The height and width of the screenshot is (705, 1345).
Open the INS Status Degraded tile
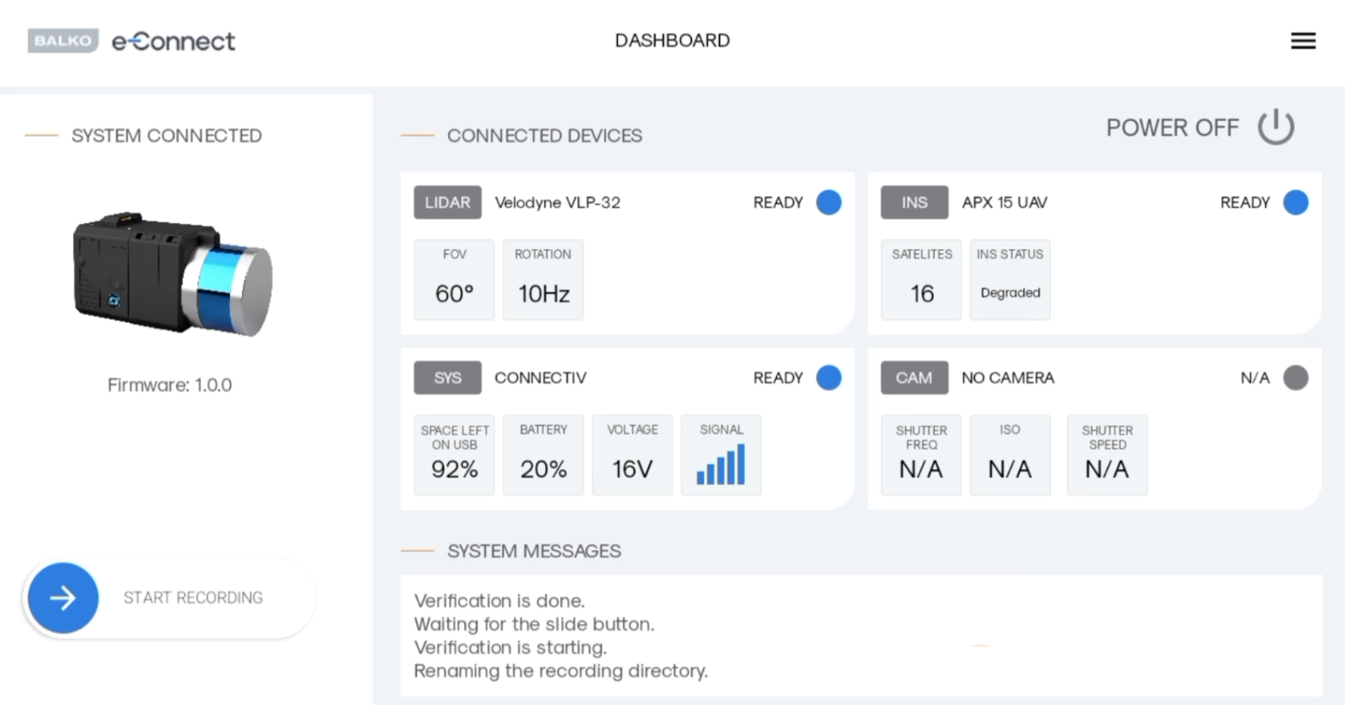(x=1009, y=280)
